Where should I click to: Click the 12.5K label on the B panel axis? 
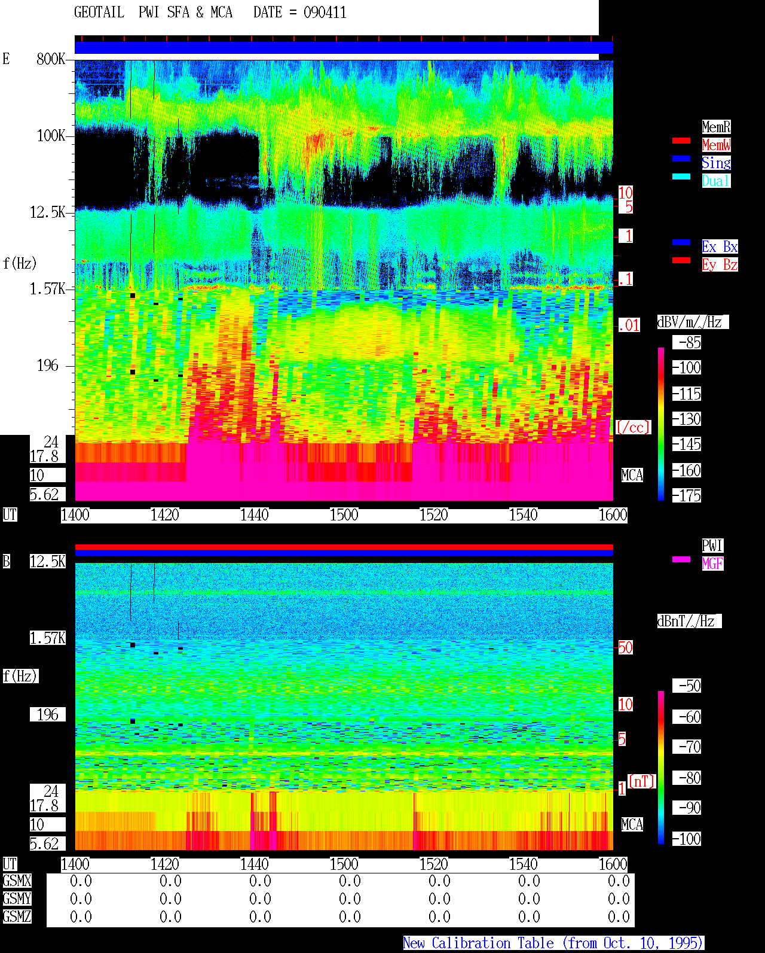(x=48, y=561)
